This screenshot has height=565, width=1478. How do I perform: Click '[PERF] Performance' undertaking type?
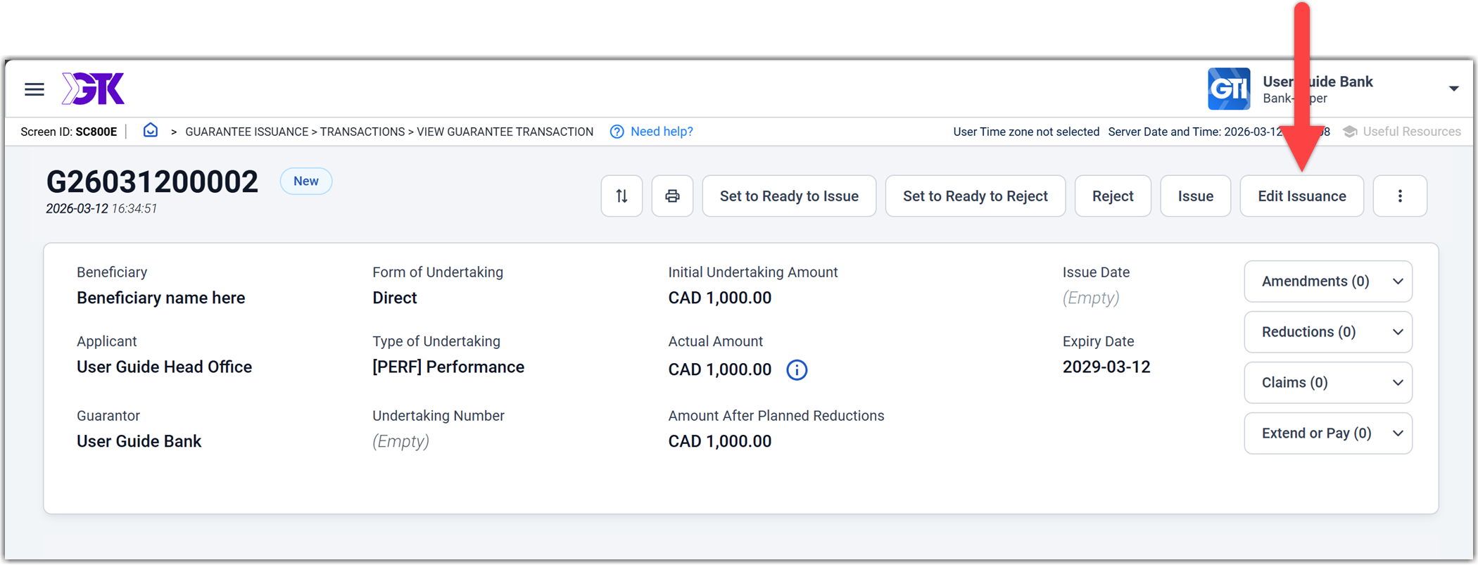click(448, 367)
